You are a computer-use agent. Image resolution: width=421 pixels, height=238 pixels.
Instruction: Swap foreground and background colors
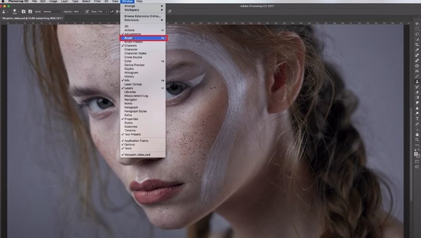(418, 149)
